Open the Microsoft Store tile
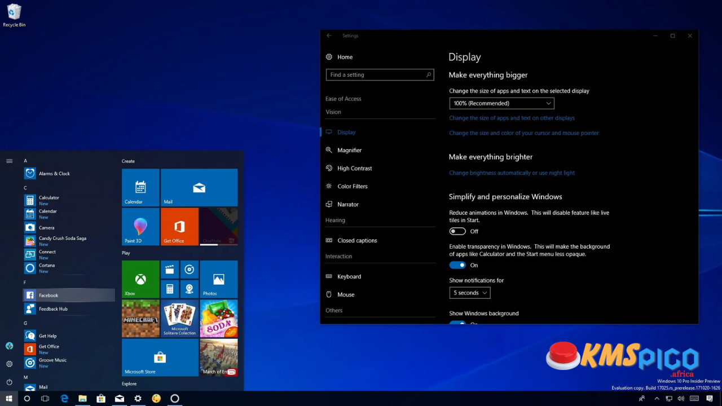Image resolution: width=722 pixels, height=406 pixels. tap(160, 358)
